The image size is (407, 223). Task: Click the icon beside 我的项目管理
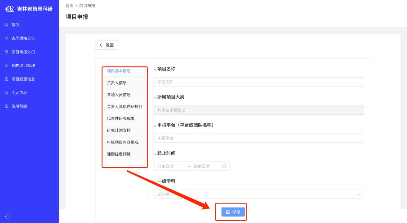pos(6,66)
